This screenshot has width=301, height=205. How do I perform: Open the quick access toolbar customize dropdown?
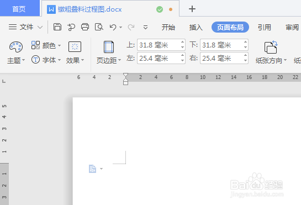point(145,27)
